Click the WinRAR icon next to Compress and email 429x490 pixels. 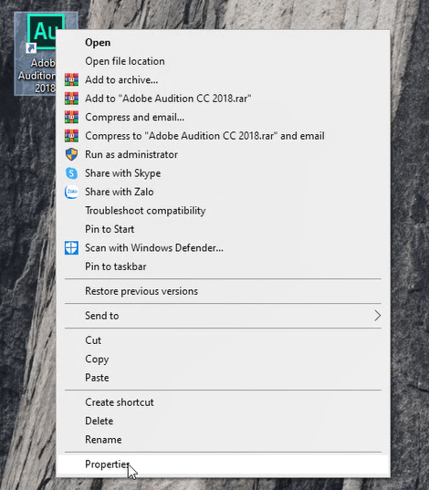[71, 117]
